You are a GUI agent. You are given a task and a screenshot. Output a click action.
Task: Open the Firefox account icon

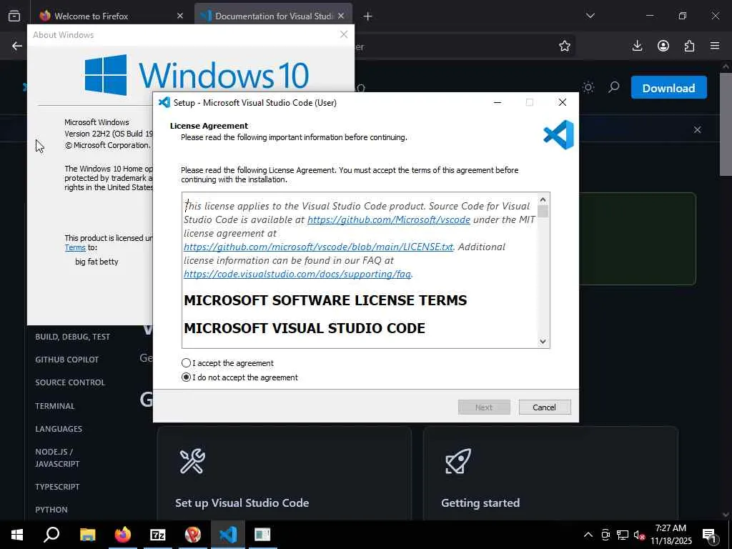[663, 46]
